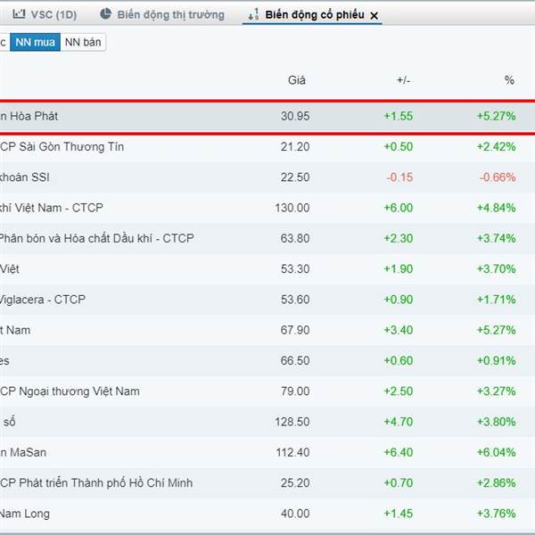This screenshot has width=535, height=535.
Task: Click +6.00 change in khí Việt Nam row
Action: (x=399, y=208)
